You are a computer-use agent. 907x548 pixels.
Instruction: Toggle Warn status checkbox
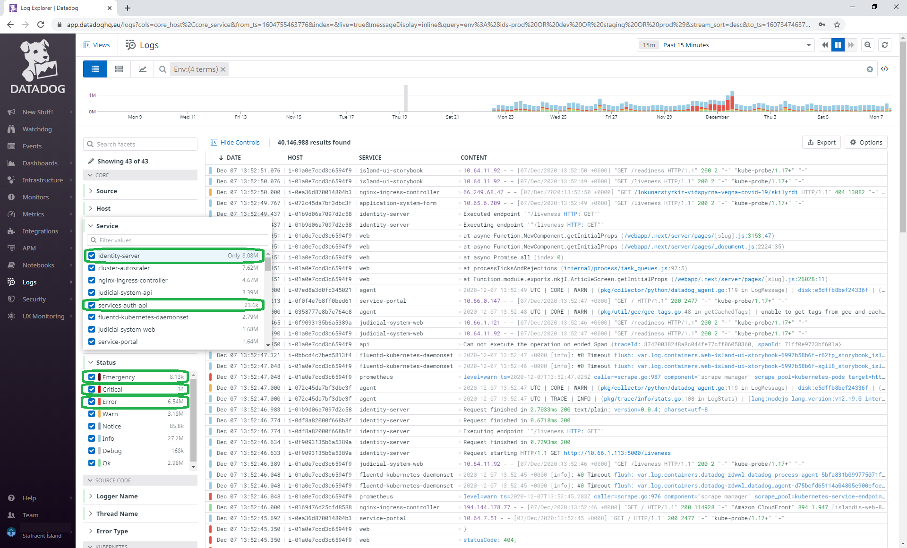92,414
